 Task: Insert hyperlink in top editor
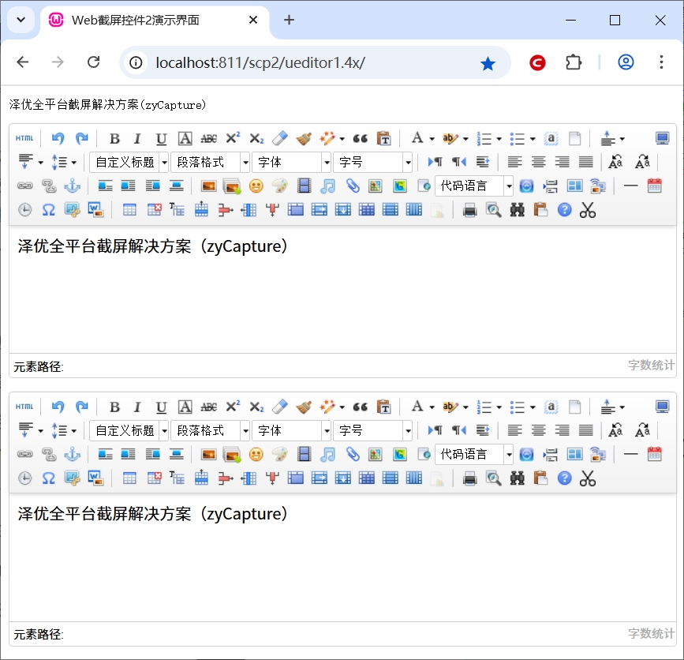pyautogui.click(x=25, y=186)
